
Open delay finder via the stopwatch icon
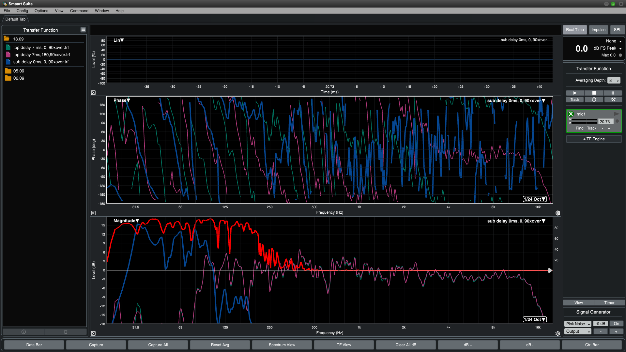[594, 100]
